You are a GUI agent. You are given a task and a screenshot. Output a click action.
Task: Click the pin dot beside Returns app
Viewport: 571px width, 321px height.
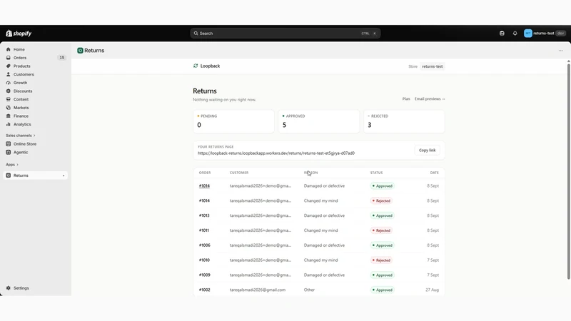coord(64,175)
